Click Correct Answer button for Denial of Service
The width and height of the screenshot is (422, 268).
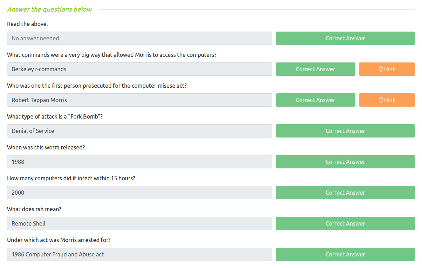tap(345, 131)
